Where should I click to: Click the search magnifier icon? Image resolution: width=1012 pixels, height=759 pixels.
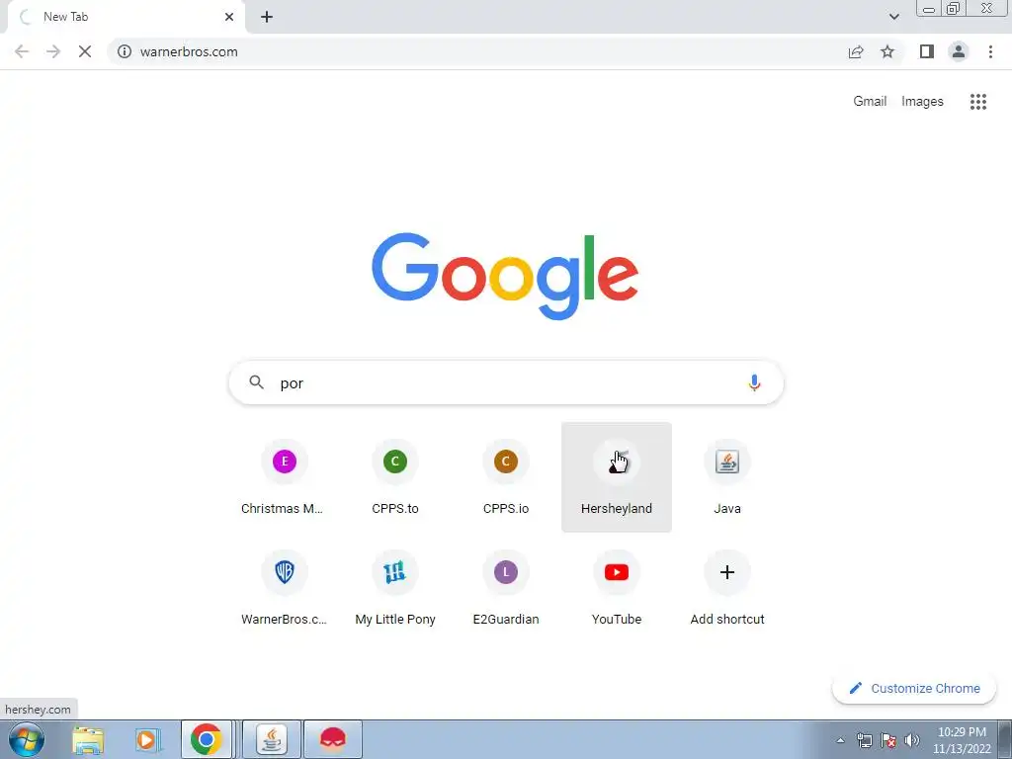click(256, 382)
